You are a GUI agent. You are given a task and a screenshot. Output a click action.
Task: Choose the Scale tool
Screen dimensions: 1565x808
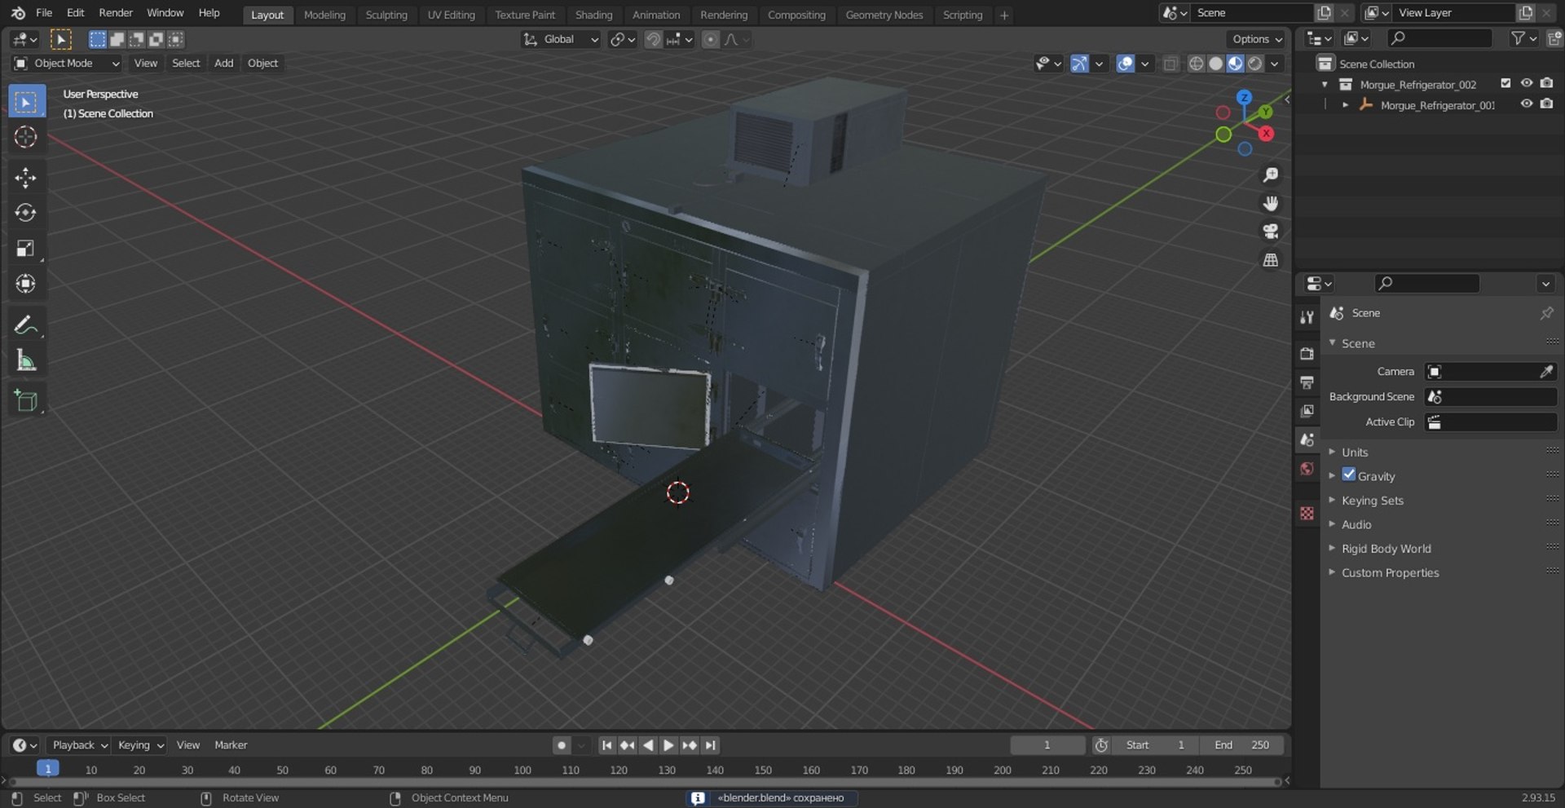point(27,248)
